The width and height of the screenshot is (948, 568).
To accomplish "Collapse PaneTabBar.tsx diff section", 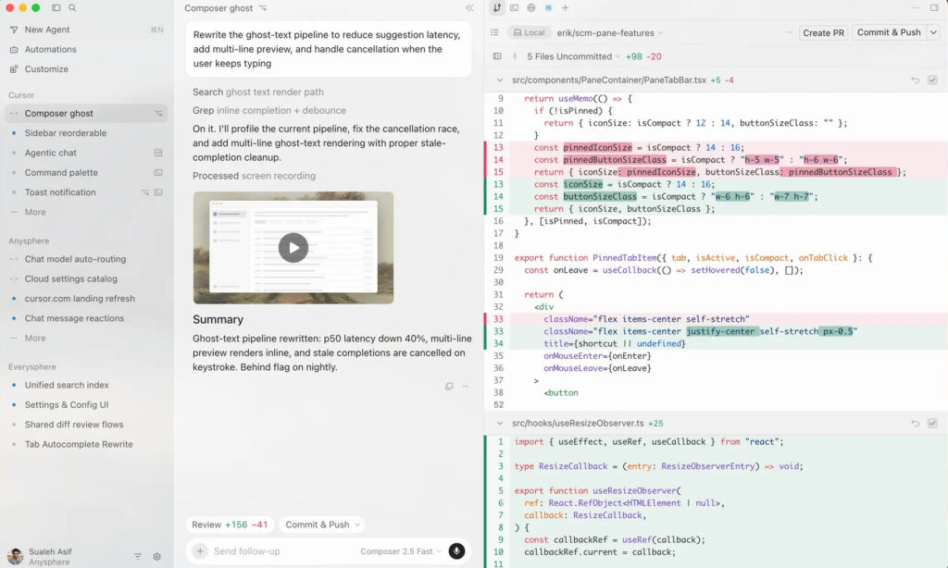I will coord(499,80).
